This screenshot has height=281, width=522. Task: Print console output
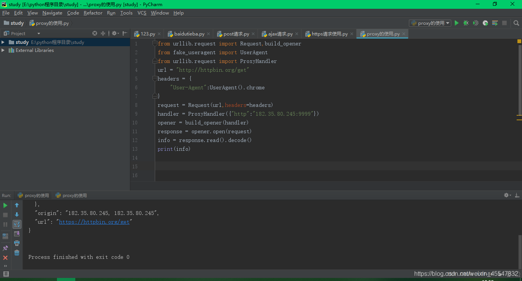pos(17,243)
